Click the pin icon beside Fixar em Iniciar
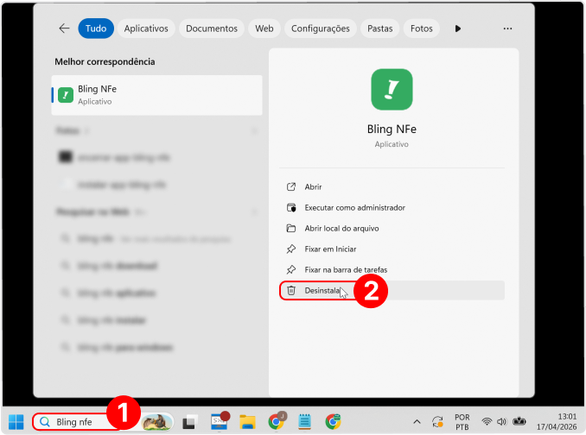 coord(291,249)
